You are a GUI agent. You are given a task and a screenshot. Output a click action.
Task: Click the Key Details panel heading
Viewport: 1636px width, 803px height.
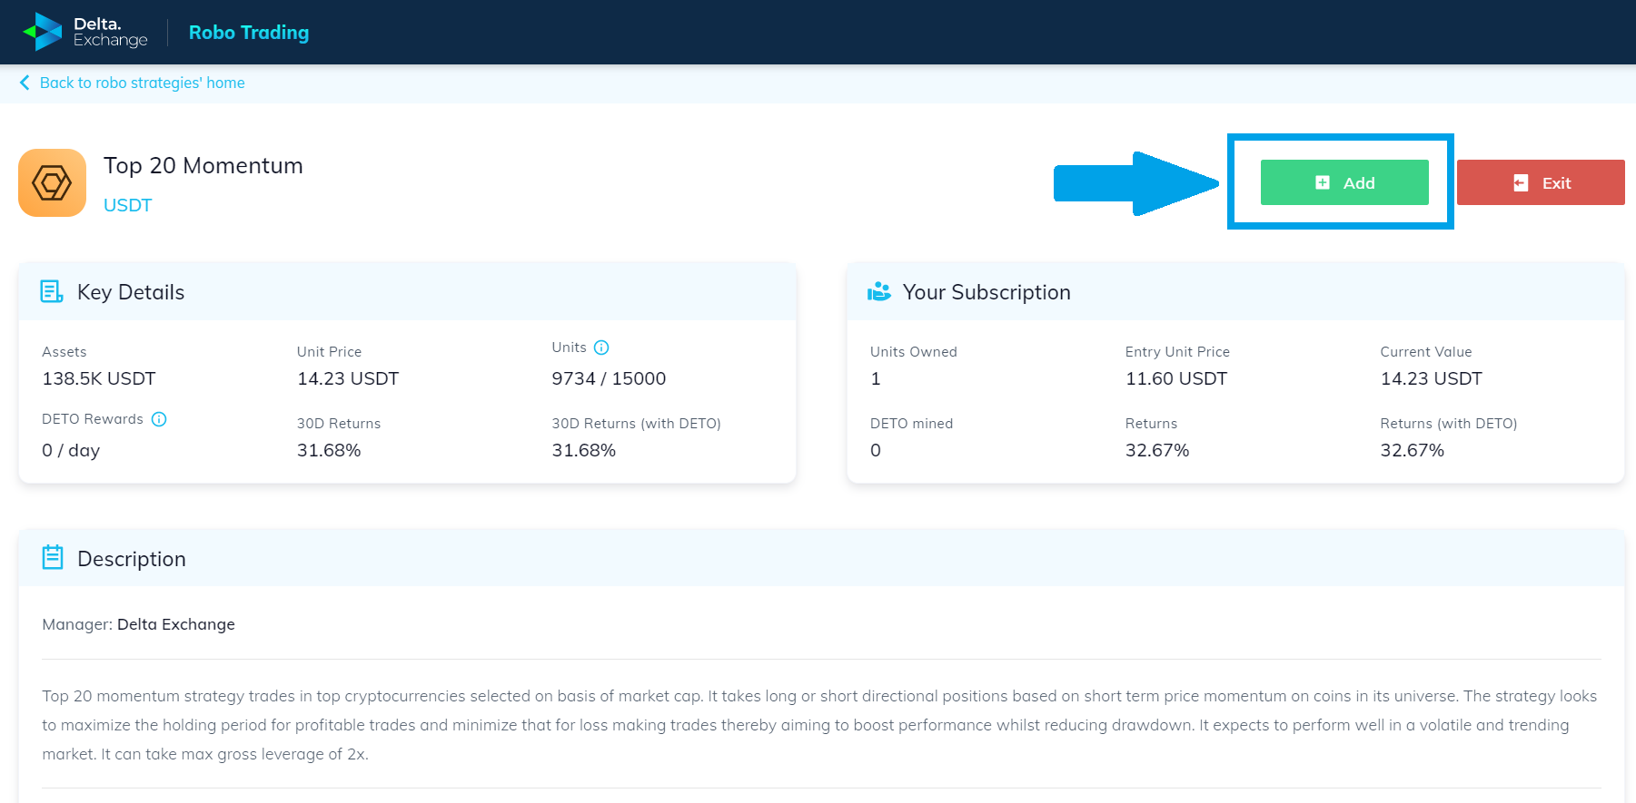131,292
